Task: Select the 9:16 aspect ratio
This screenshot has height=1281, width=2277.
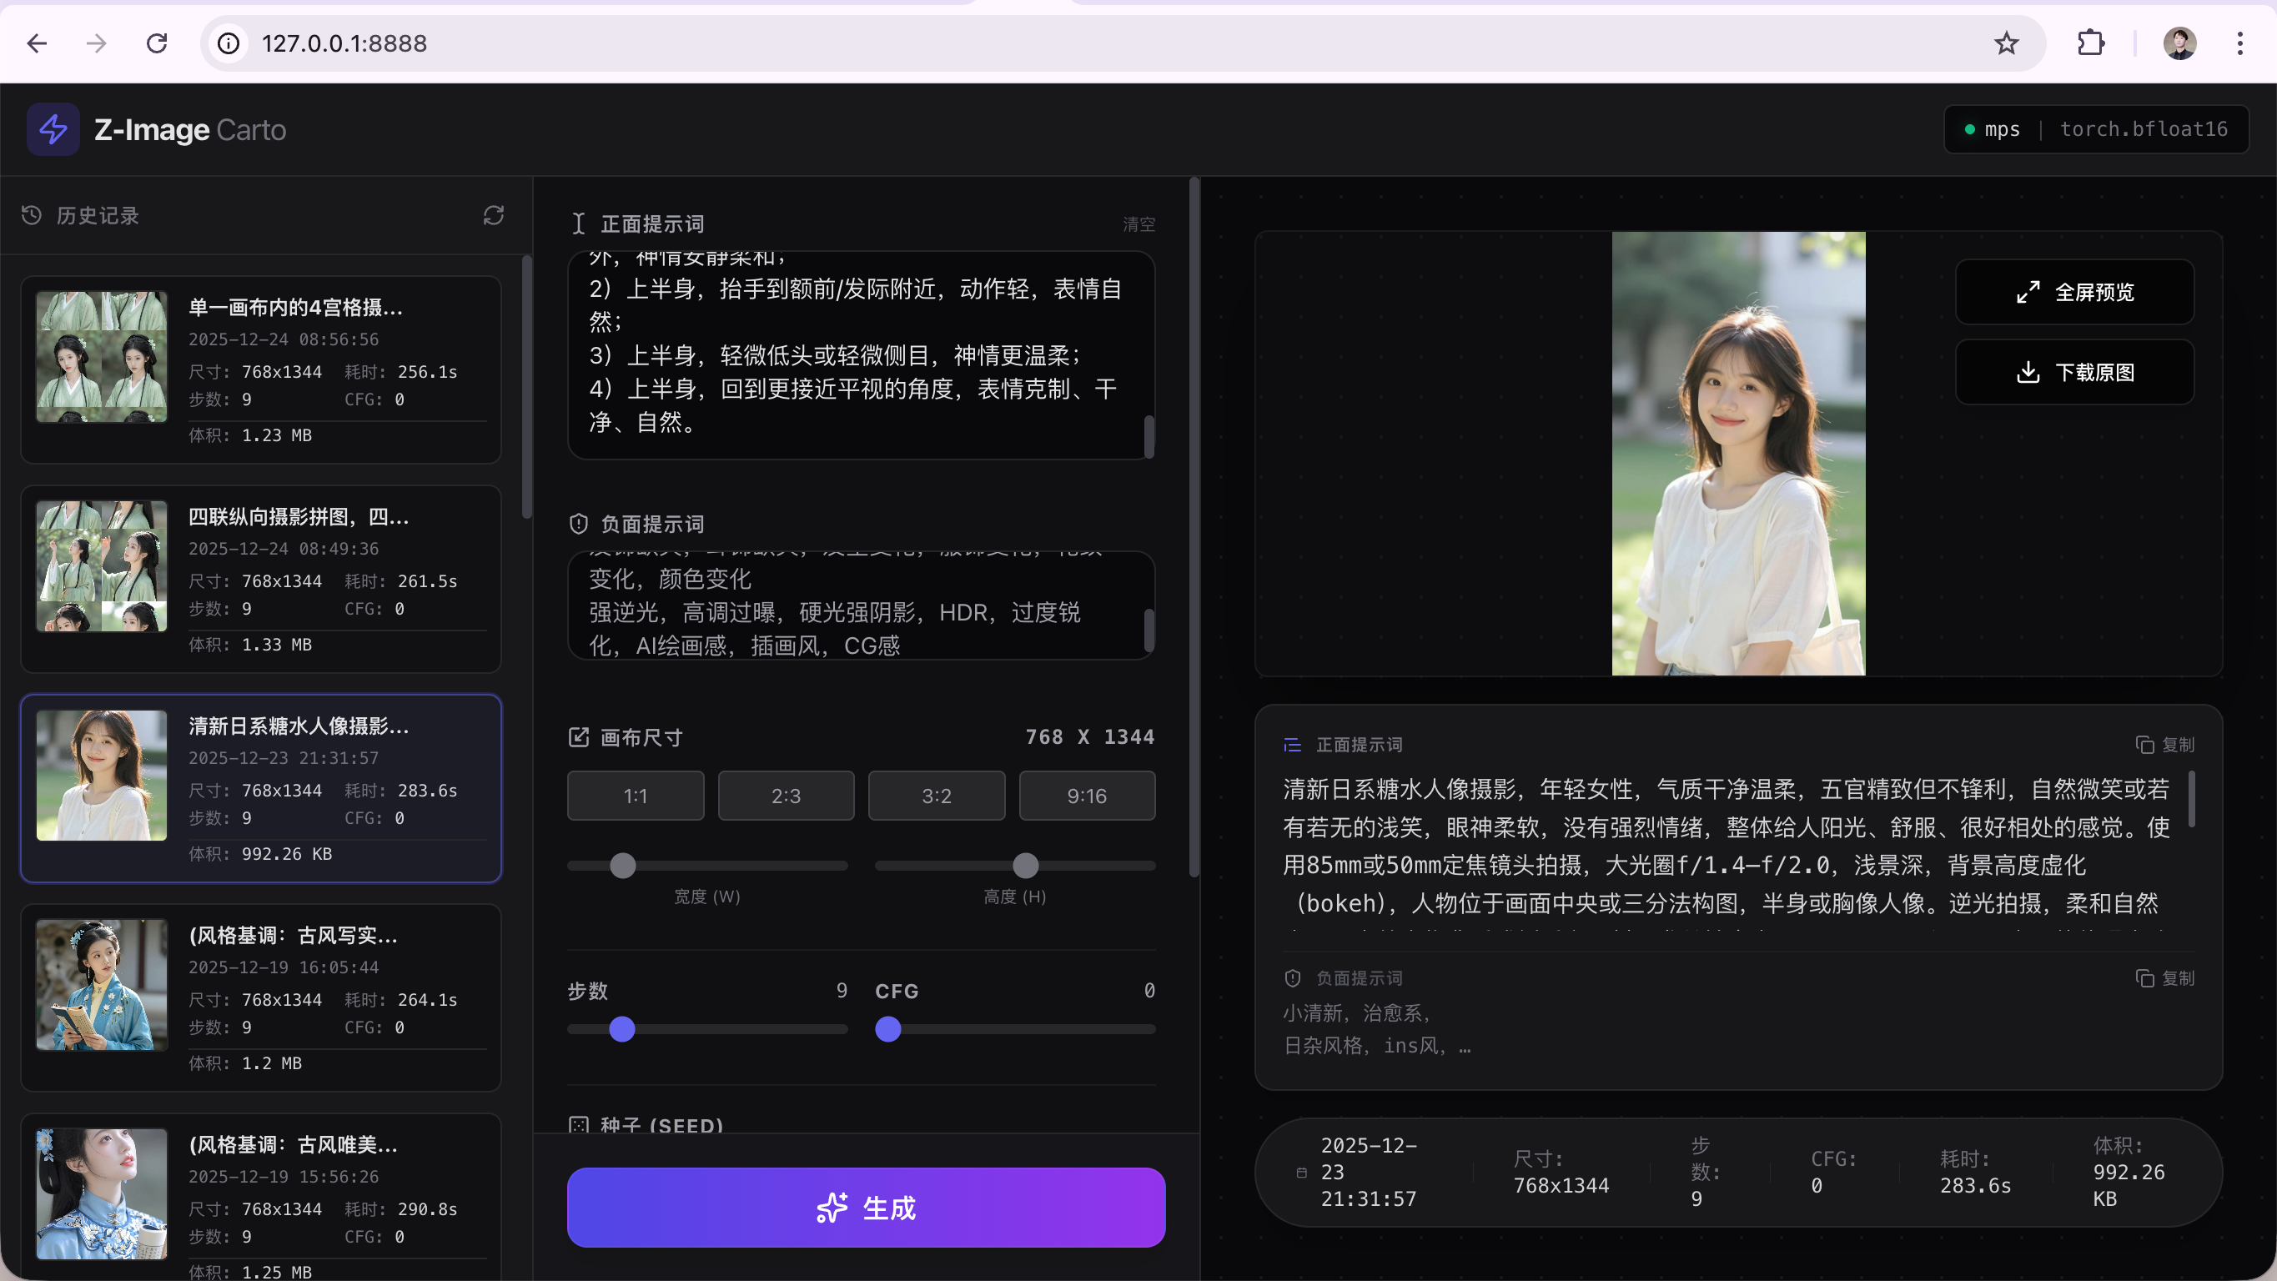Action: (x=1086, y=796)
